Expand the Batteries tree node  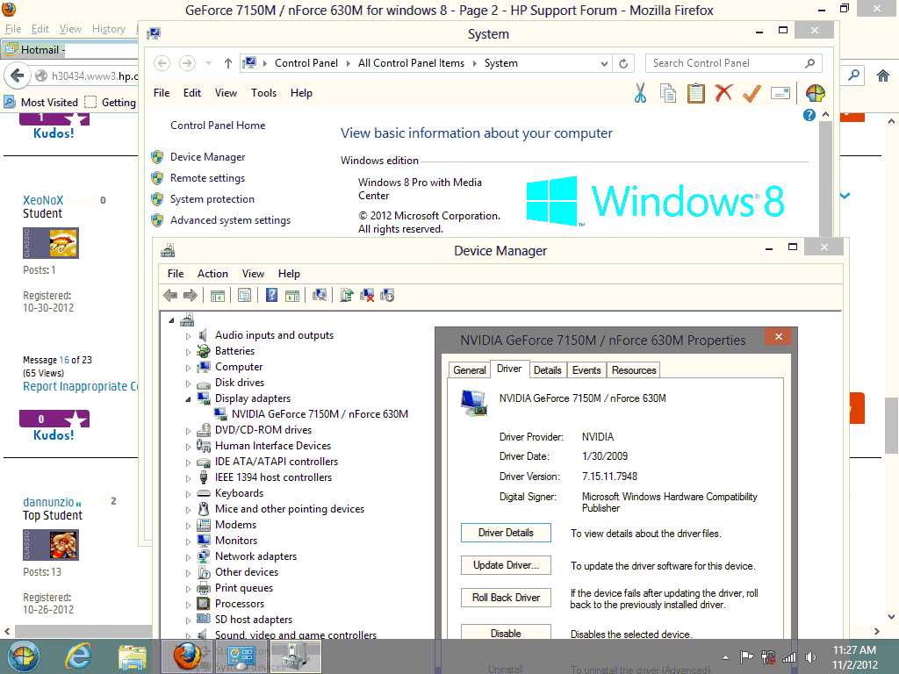(x=188, y=351)
